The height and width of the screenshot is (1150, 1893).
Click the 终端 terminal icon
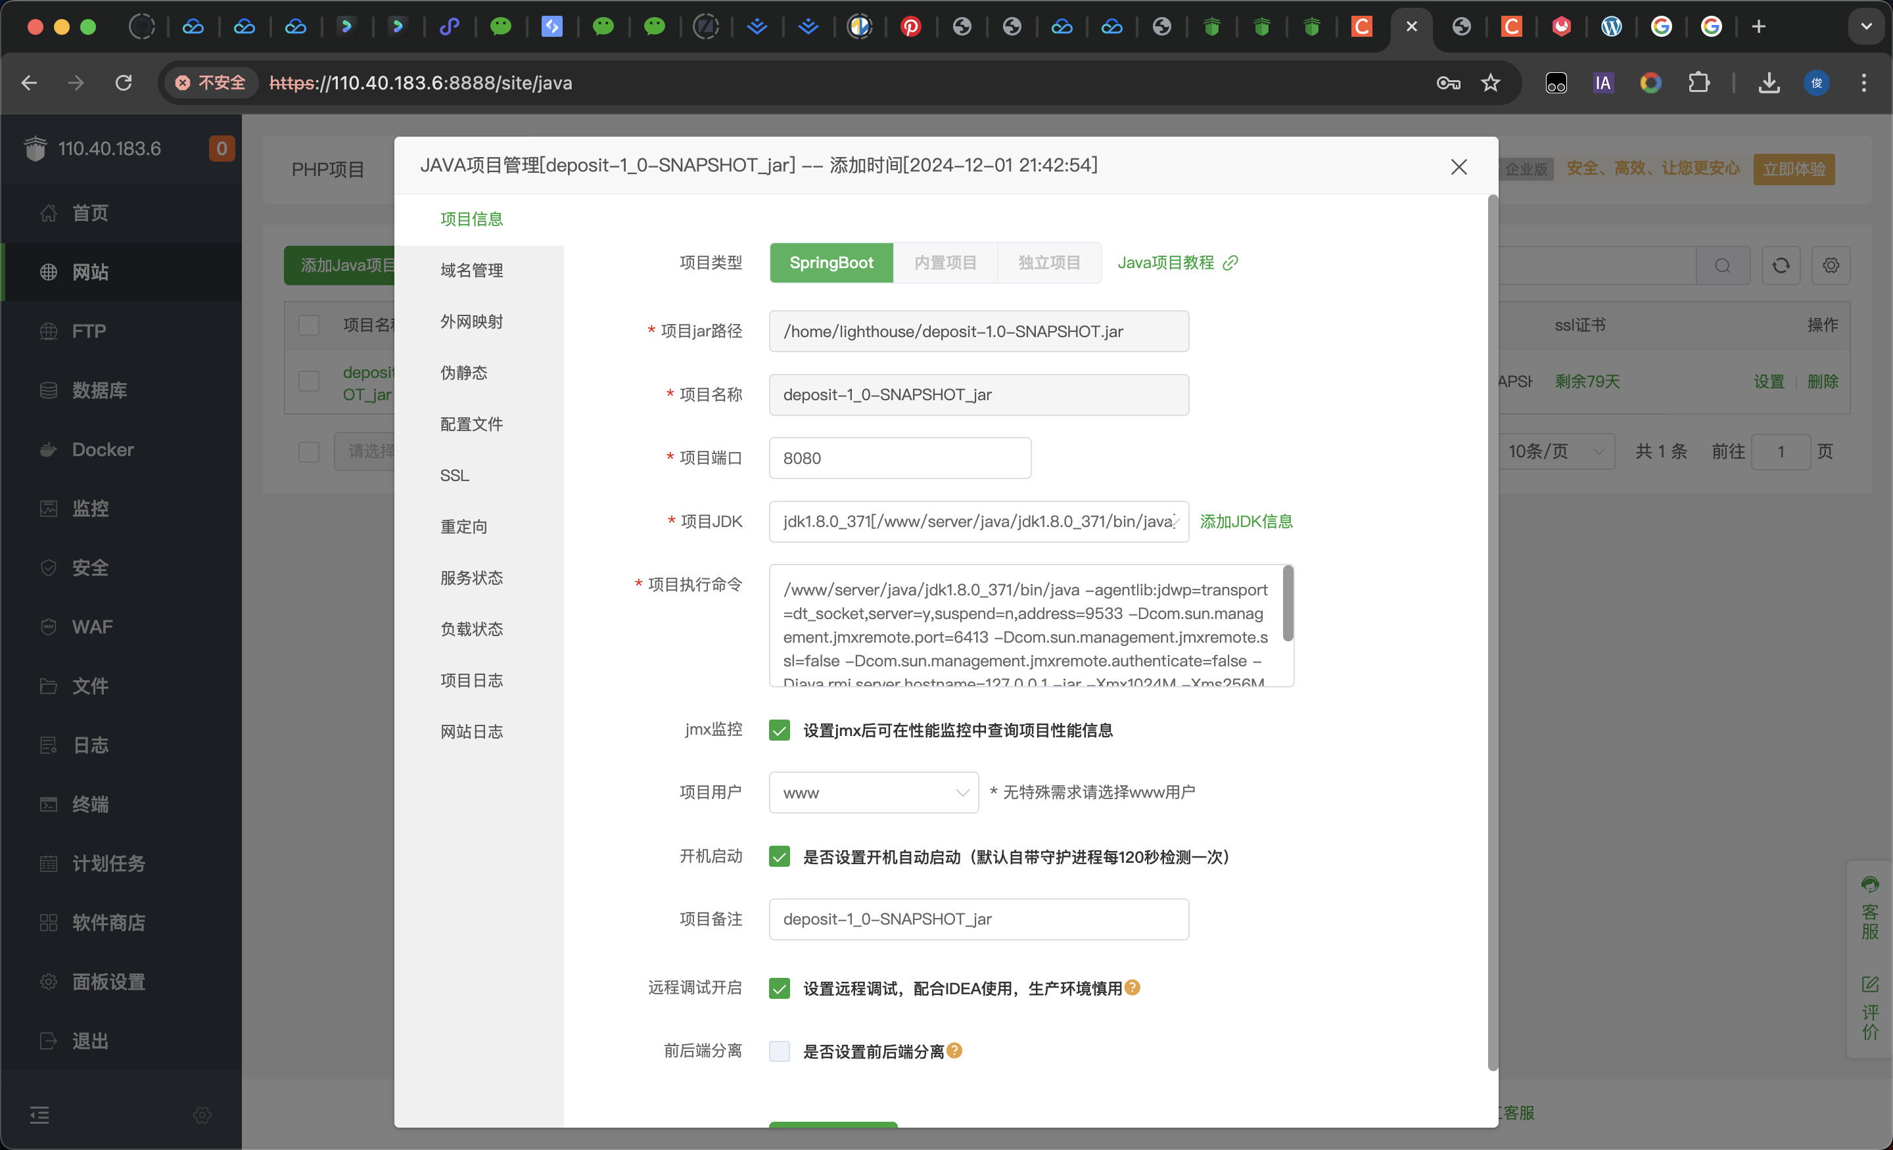coord(49,804)
